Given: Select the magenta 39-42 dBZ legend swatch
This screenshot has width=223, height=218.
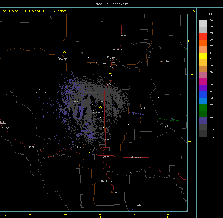Looking at the screenshot, I should [x=203, y=82].
